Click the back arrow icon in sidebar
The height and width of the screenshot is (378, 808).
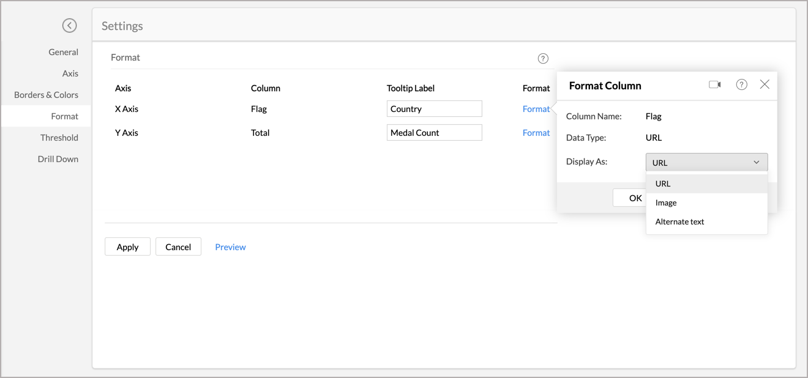coord(69,25)
